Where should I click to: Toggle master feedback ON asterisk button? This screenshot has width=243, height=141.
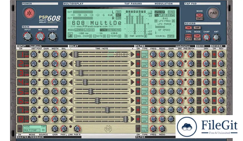click(19, 128)
